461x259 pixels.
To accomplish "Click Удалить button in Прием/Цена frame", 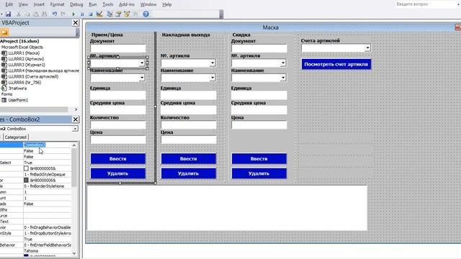I will 118,173.
